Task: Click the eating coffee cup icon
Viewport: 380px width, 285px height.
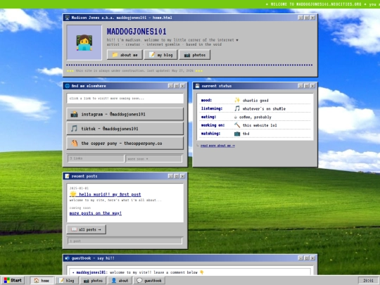Action: [x=236, y=117]
